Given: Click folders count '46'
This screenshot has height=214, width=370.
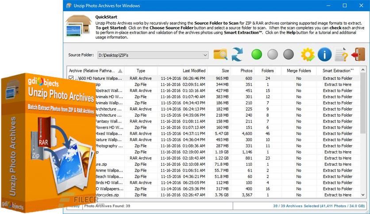Looking at the screenshot, I should coord(268,134).
